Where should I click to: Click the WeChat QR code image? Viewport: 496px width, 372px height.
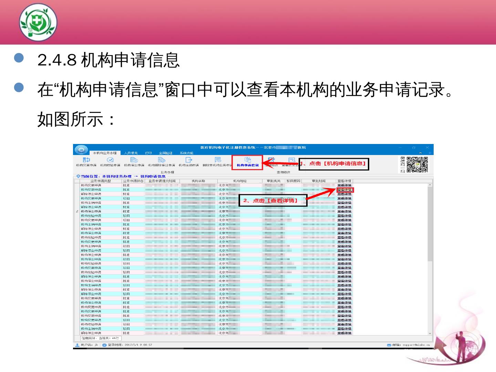point(417,164)
